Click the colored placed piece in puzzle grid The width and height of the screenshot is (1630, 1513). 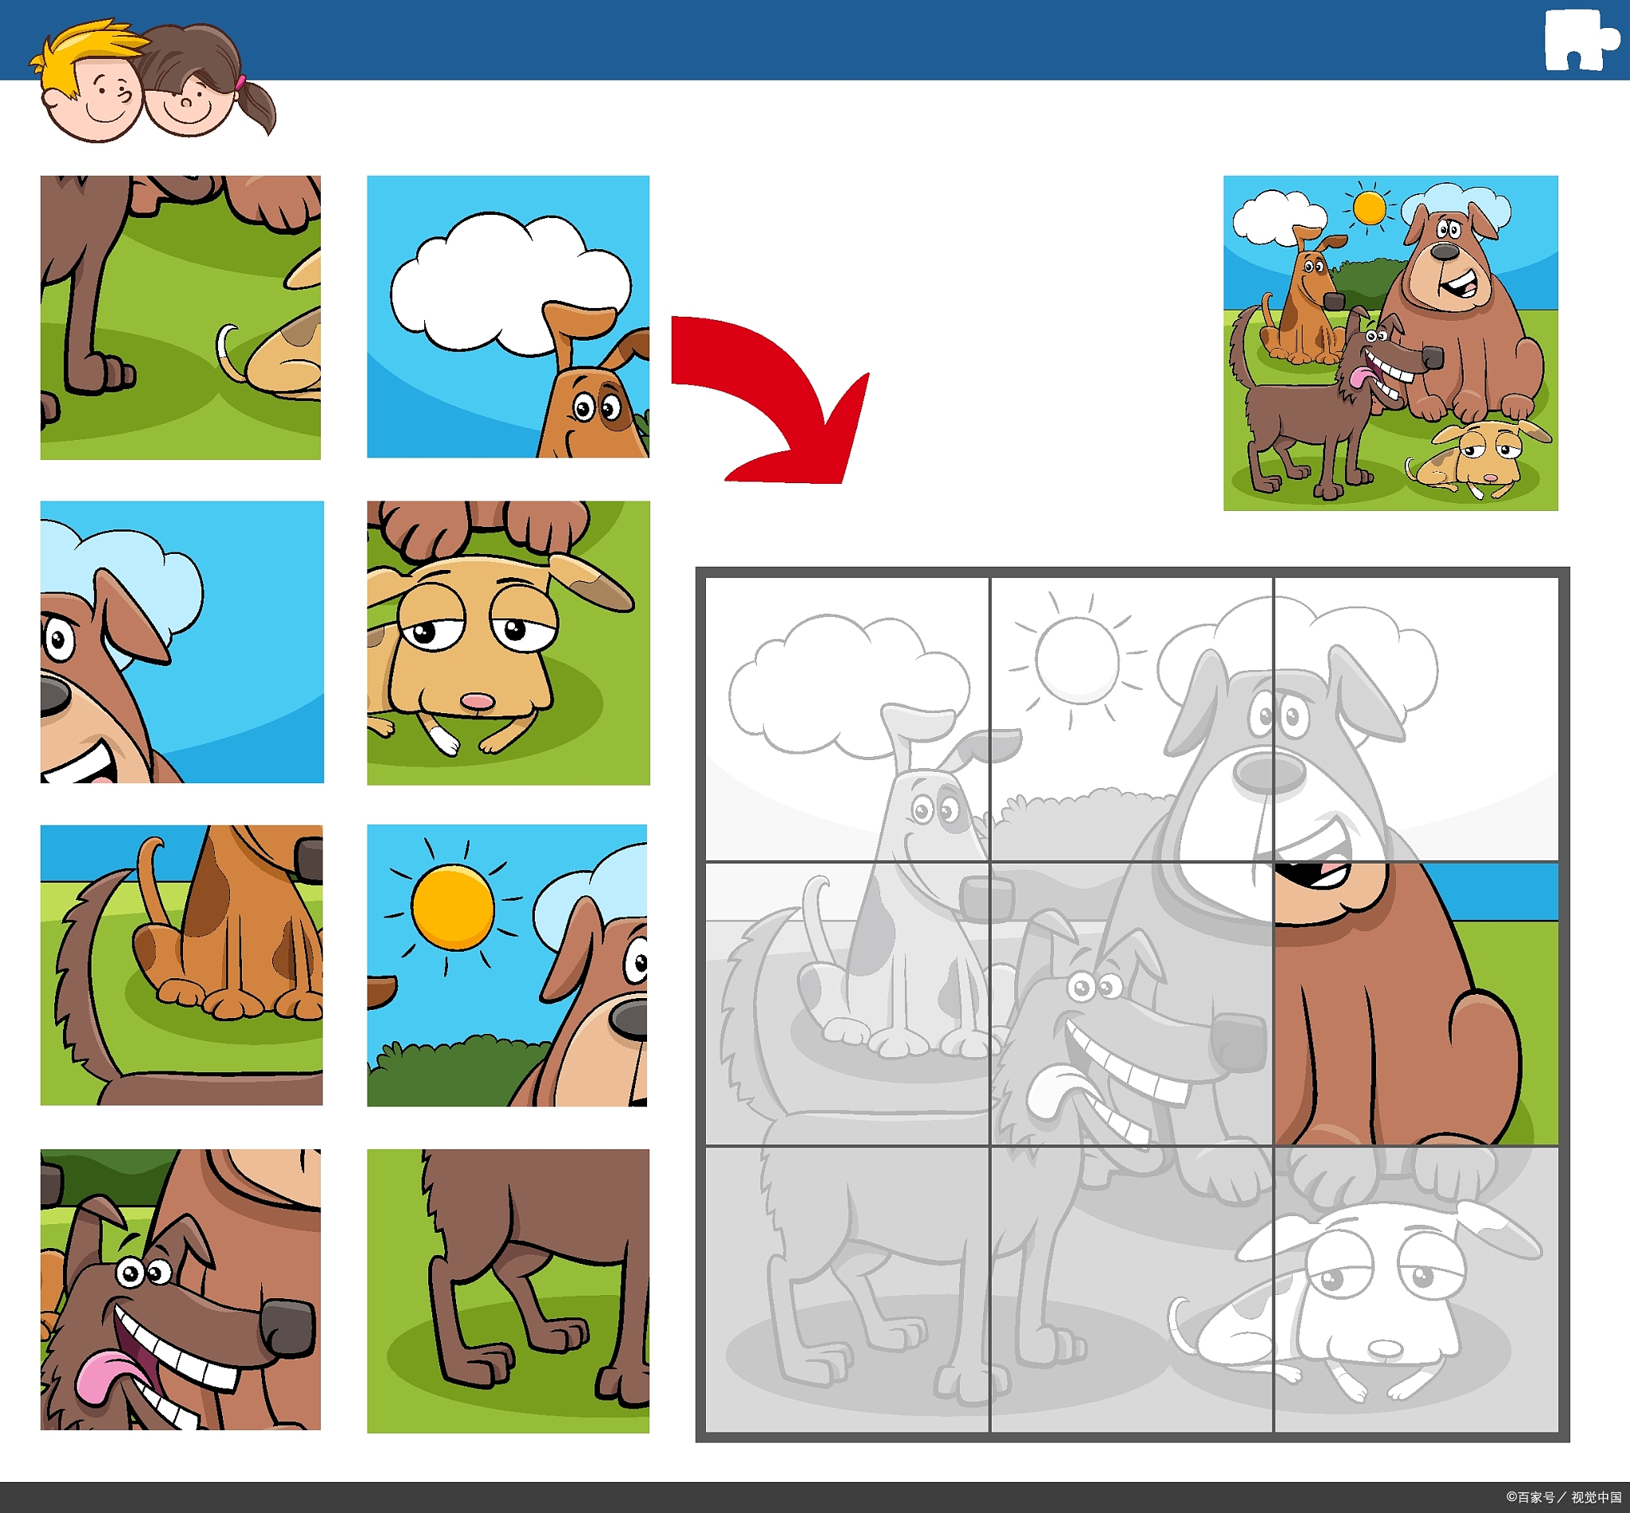click(x=1417, y=1004)
